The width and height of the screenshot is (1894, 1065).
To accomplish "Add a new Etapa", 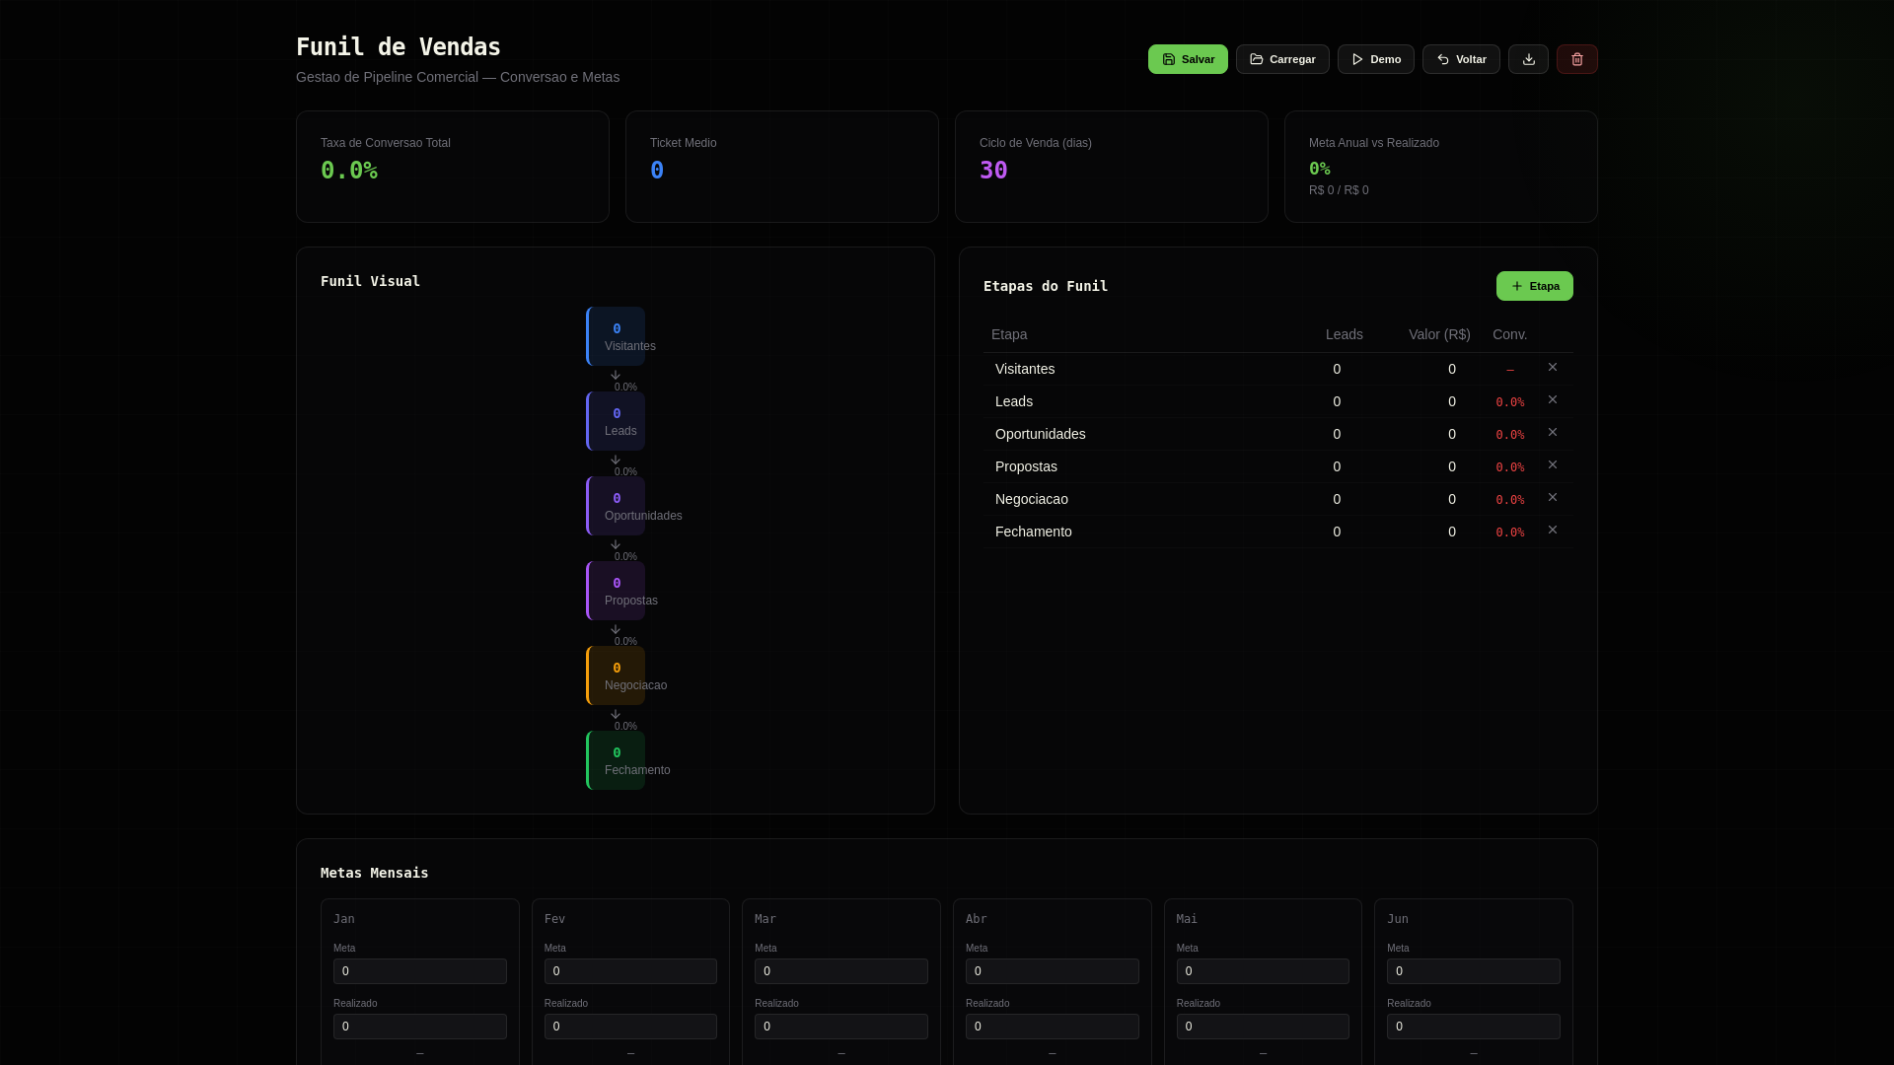I will pyautogui.click(x=1535, y=286).
